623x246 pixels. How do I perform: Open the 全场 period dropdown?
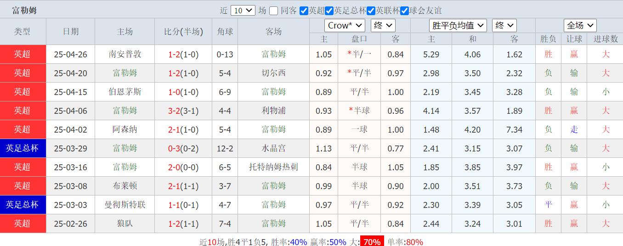[580, 26]
